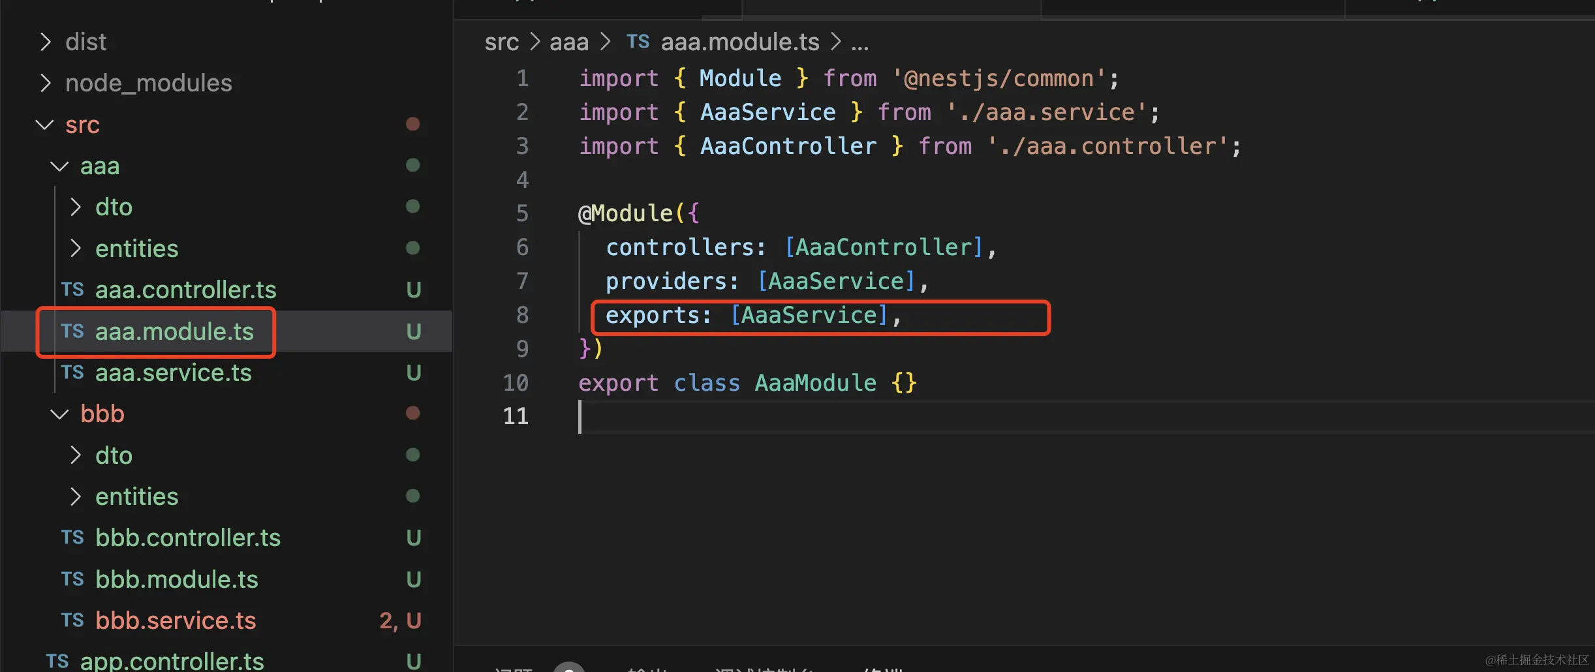Screen dimensions: 1595x672
Task: Collapse the aaa folder chevron
Action: pyautogui.click(x=59, y=166)
